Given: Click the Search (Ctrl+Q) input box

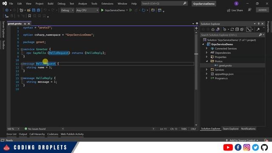Looking at the screenshot, I should [164, 3].
